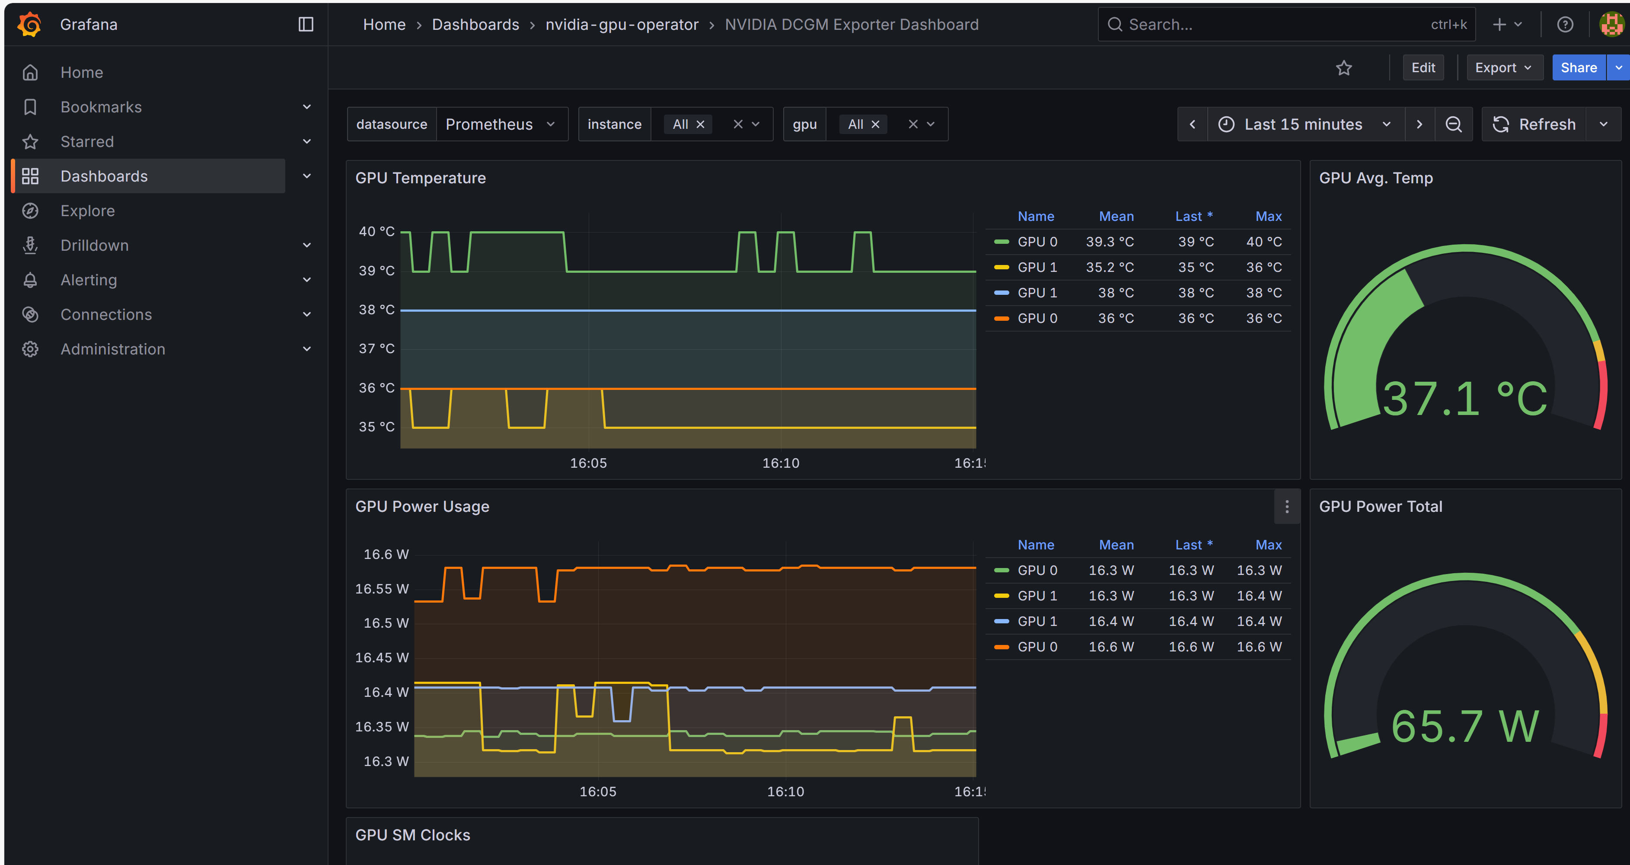This screenshot has width=1630, height=865.
Task: Click the zoom out time range icon
Action: coord(1454,124)
